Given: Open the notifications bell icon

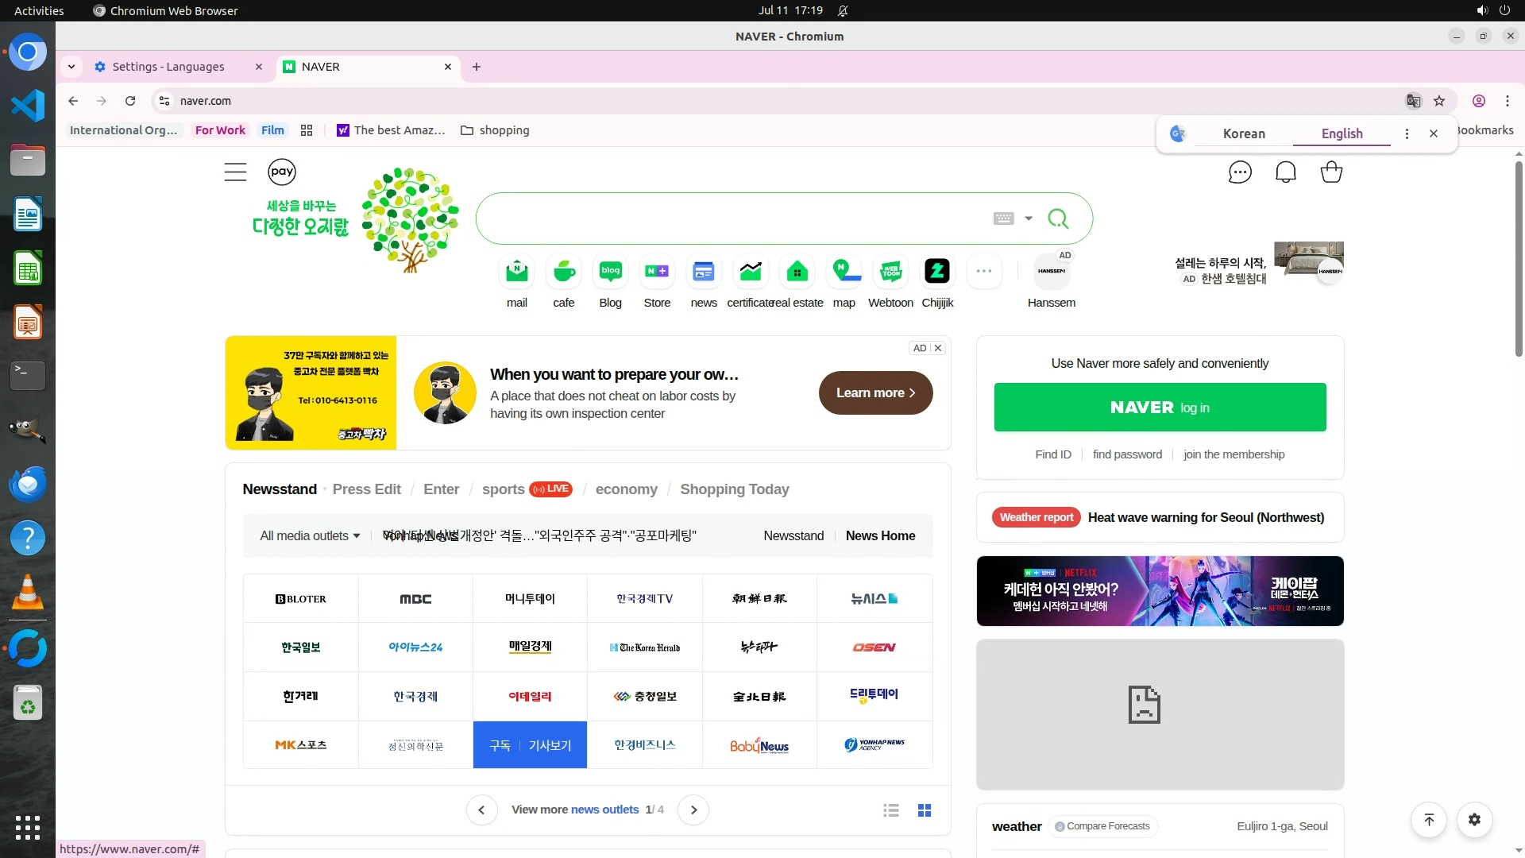Looking at the screenshot, I should [1285, 172].
